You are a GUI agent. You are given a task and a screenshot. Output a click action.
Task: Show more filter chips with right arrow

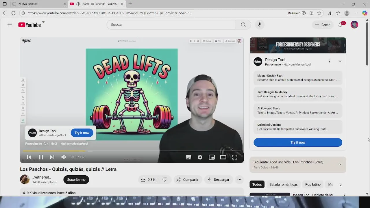pos(340,185)
